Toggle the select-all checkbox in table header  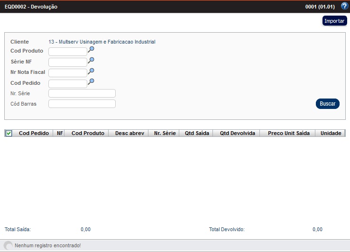9,134
